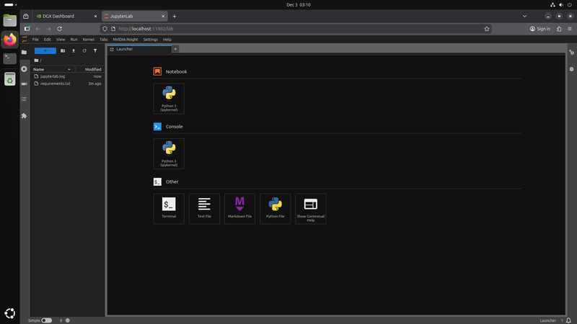Open debugger panel on right sidebar

tap(571, 69)
